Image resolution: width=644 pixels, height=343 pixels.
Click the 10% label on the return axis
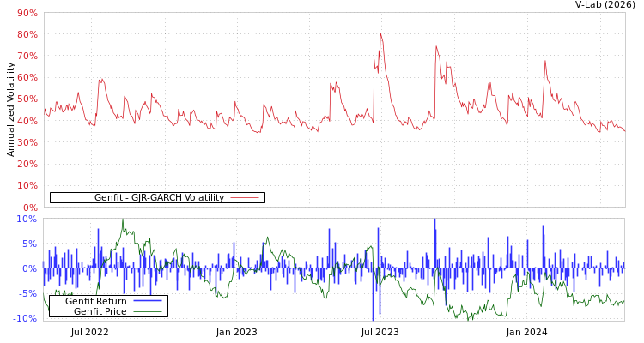pos(27,220)
